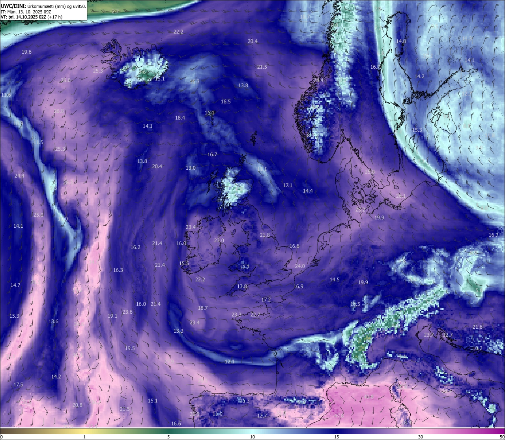This screenshot has height=440, width=505.
Task: Select the 23.0 value over Ireland
Action: tap(219, 240)
